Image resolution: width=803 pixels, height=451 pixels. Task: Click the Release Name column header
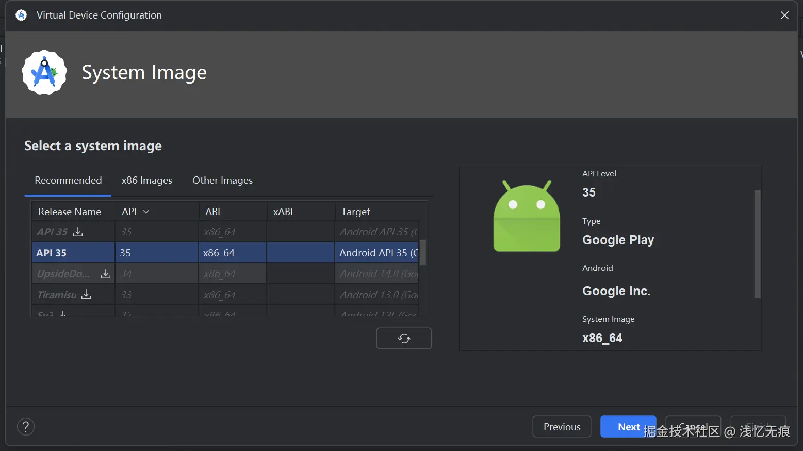[x=70, y=212]
